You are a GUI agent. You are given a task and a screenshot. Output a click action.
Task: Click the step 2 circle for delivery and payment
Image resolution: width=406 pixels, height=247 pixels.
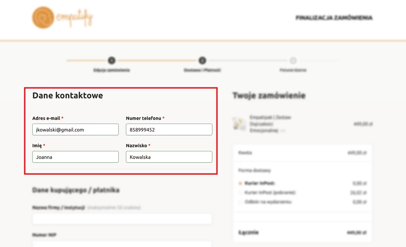point(202,61)
